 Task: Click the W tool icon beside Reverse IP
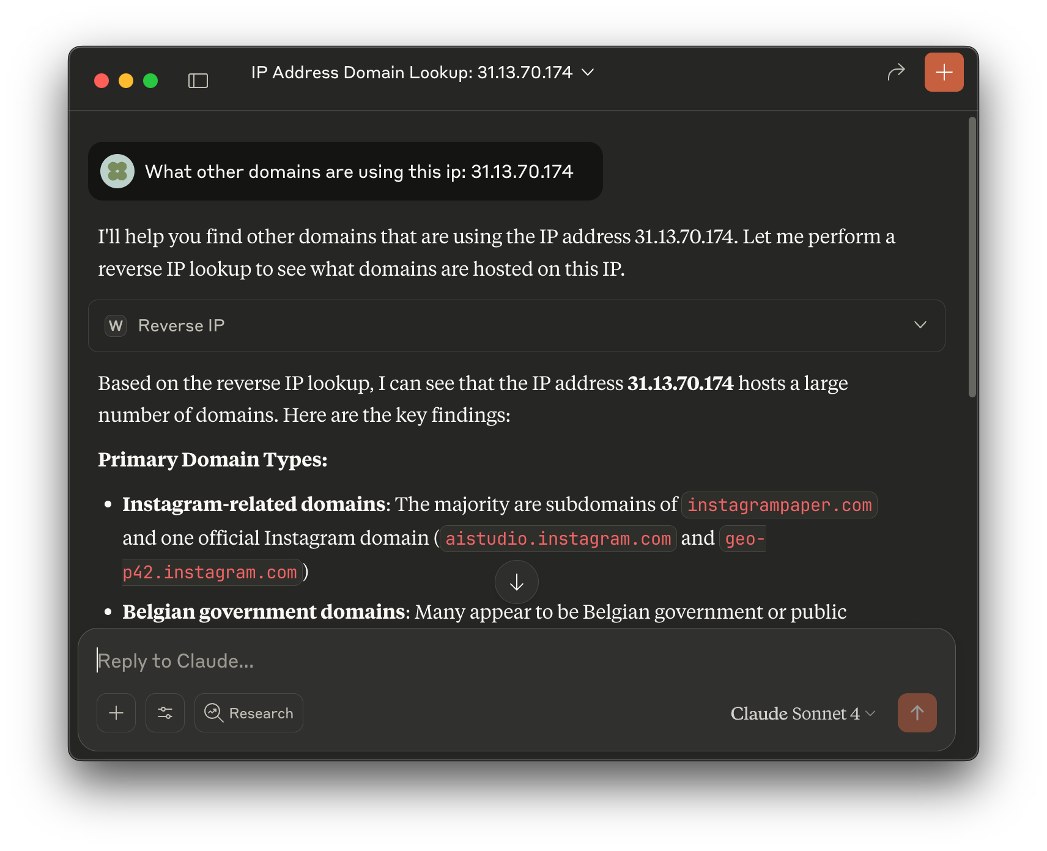(x=116, y=326)
